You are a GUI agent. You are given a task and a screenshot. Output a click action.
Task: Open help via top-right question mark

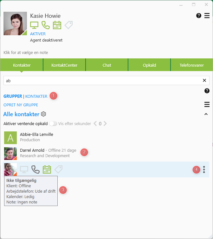pyautogui.click(x=199, y=16)
